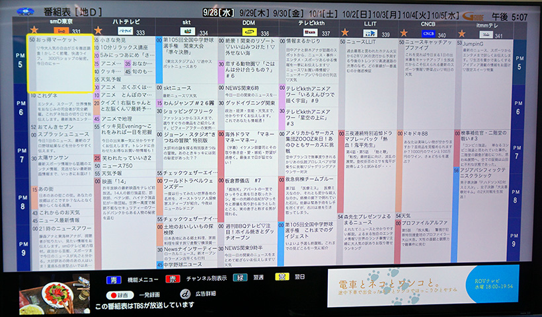This screenshot has width=542, height=317.
Task: Open 21時のニュースアワー program
Action: (63, 247)
